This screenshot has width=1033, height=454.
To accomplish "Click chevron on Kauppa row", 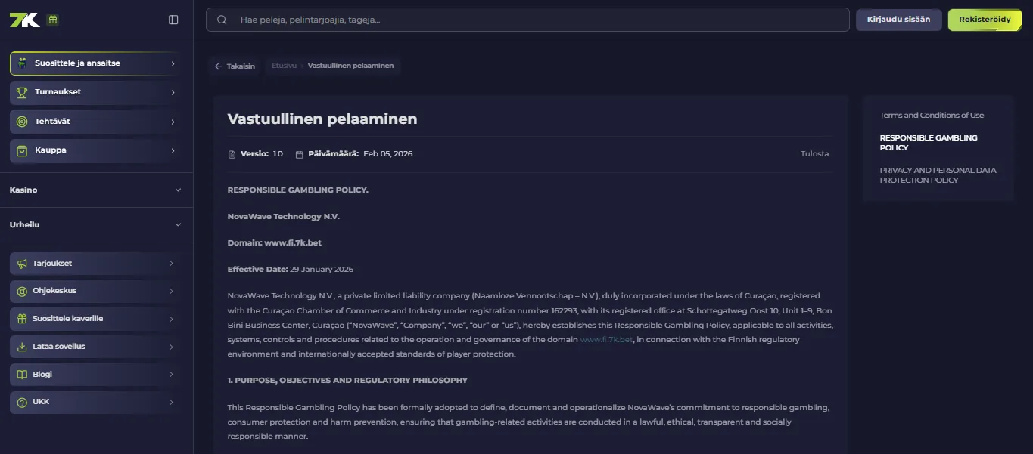I will pyautogui.click(x=173, y=150).
